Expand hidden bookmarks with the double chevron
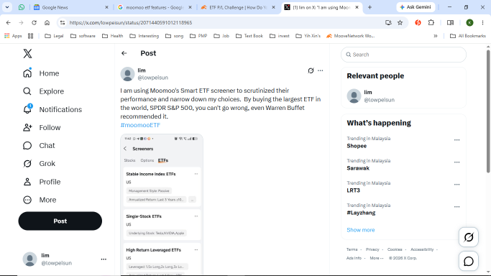This screenshot has width=491, height=276. pyautogui.click(x=435, y=36)
